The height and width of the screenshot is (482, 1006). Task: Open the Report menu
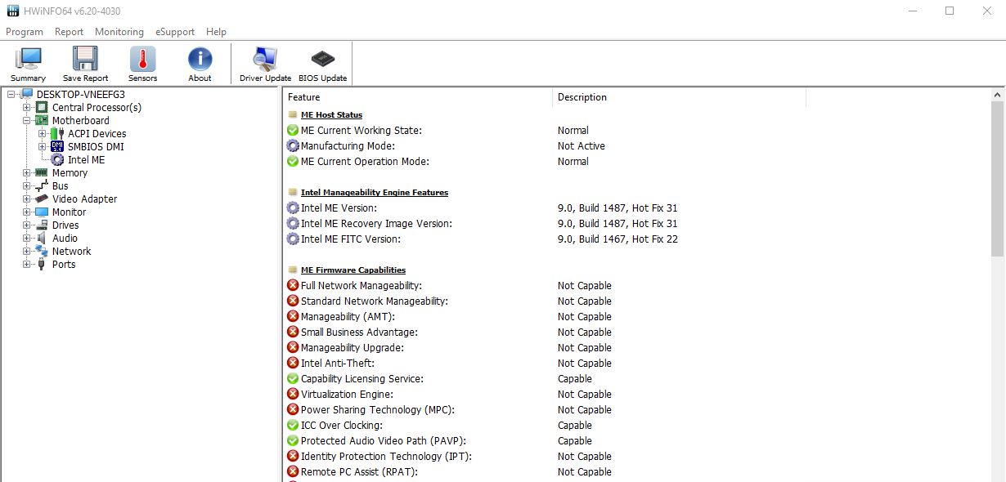pos(70,32)
